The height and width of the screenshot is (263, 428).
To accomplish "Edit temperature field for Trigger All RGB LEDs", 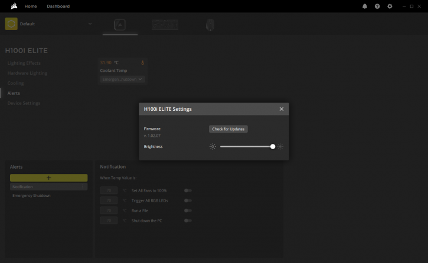I will (109, 200).
